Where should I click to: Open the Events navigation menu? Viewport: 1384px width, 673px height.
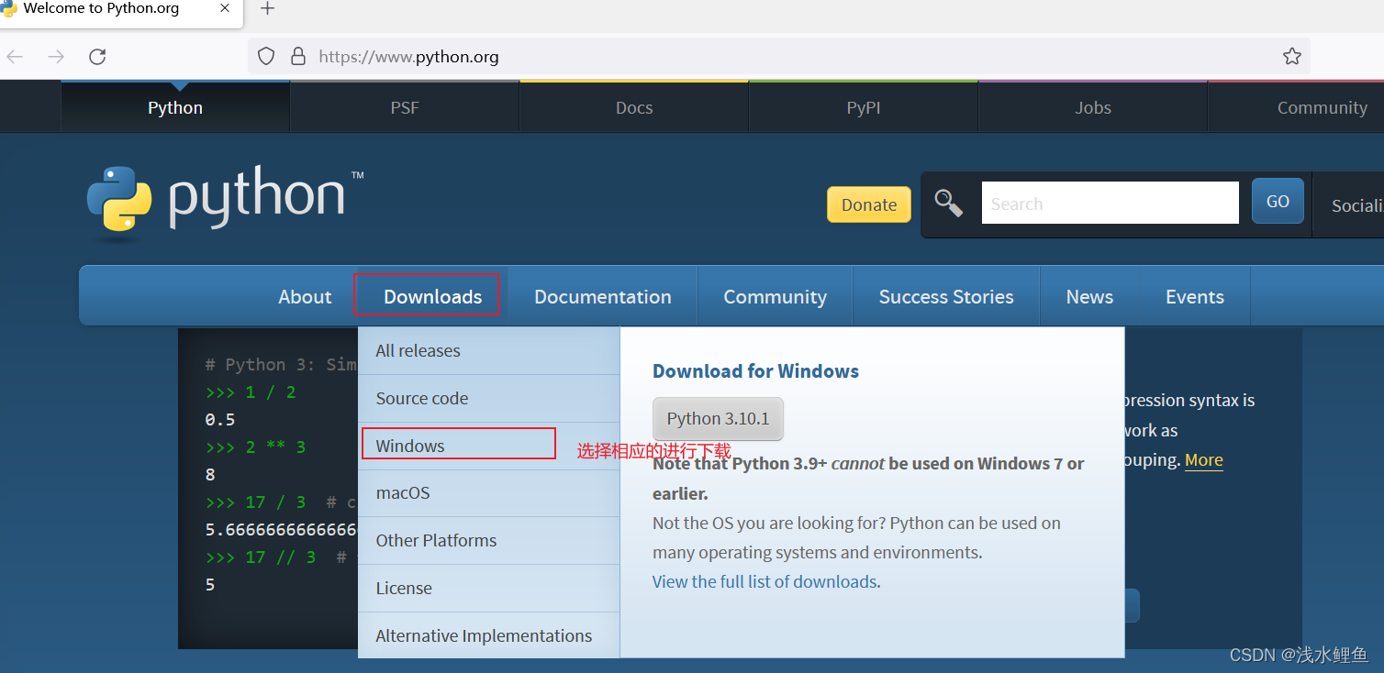1195,296
